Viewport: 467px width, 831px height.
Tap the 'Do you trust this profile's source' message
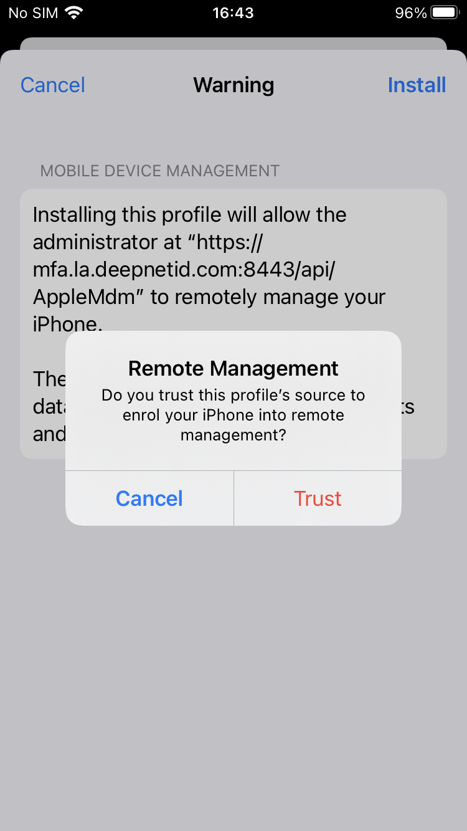233,415
